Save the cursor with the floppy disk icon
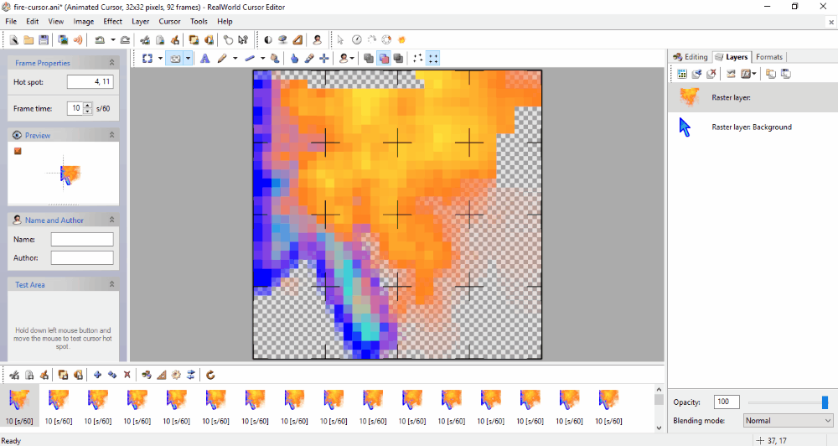This screenshot has width=838, height=446. (x=44, y=40)
